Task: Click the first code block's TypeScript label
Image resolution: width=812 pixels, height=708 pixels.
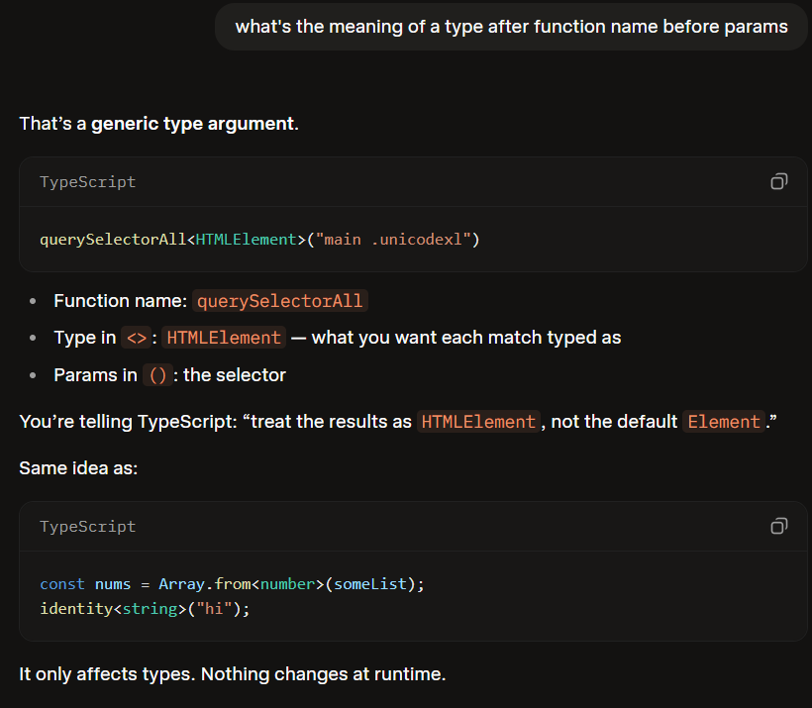Action: (x=87, y=182)
